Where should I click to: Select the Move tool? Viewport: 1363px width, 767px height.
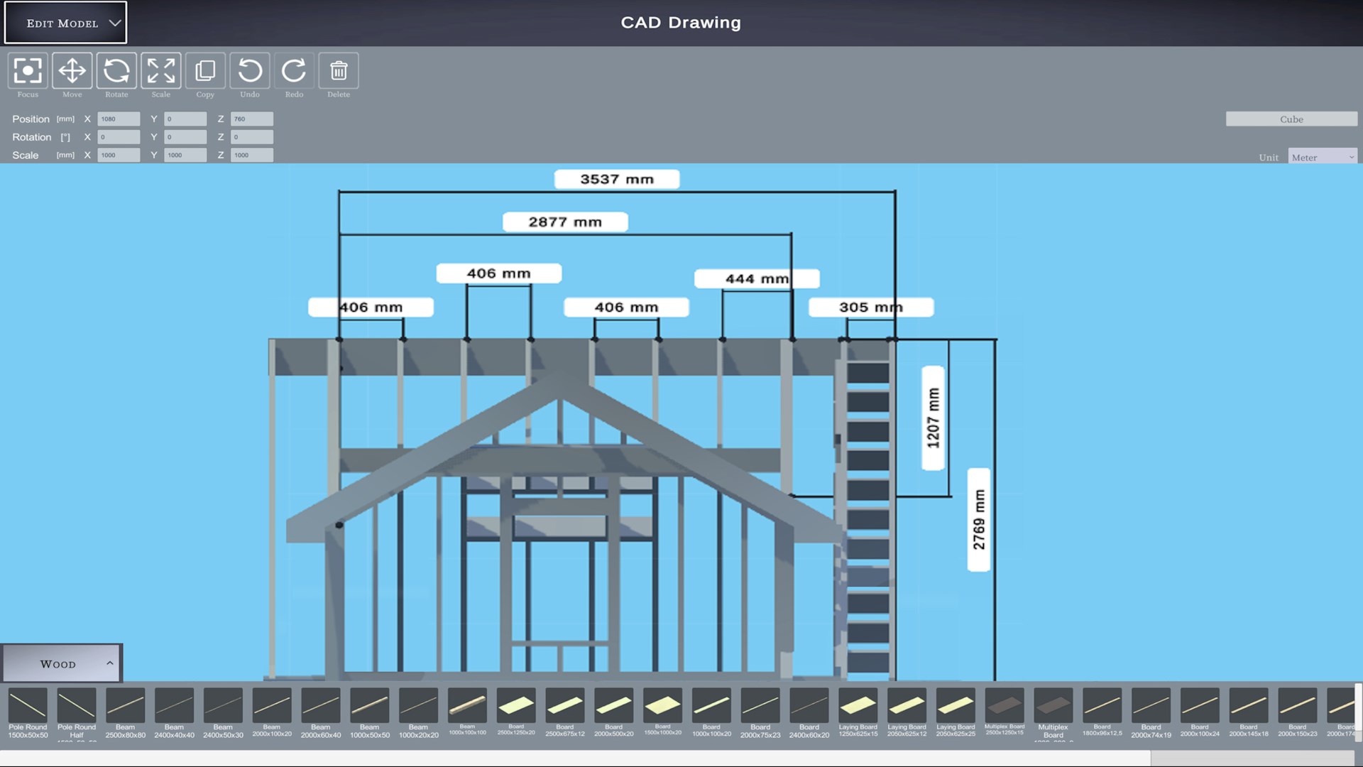coord(72,71)
